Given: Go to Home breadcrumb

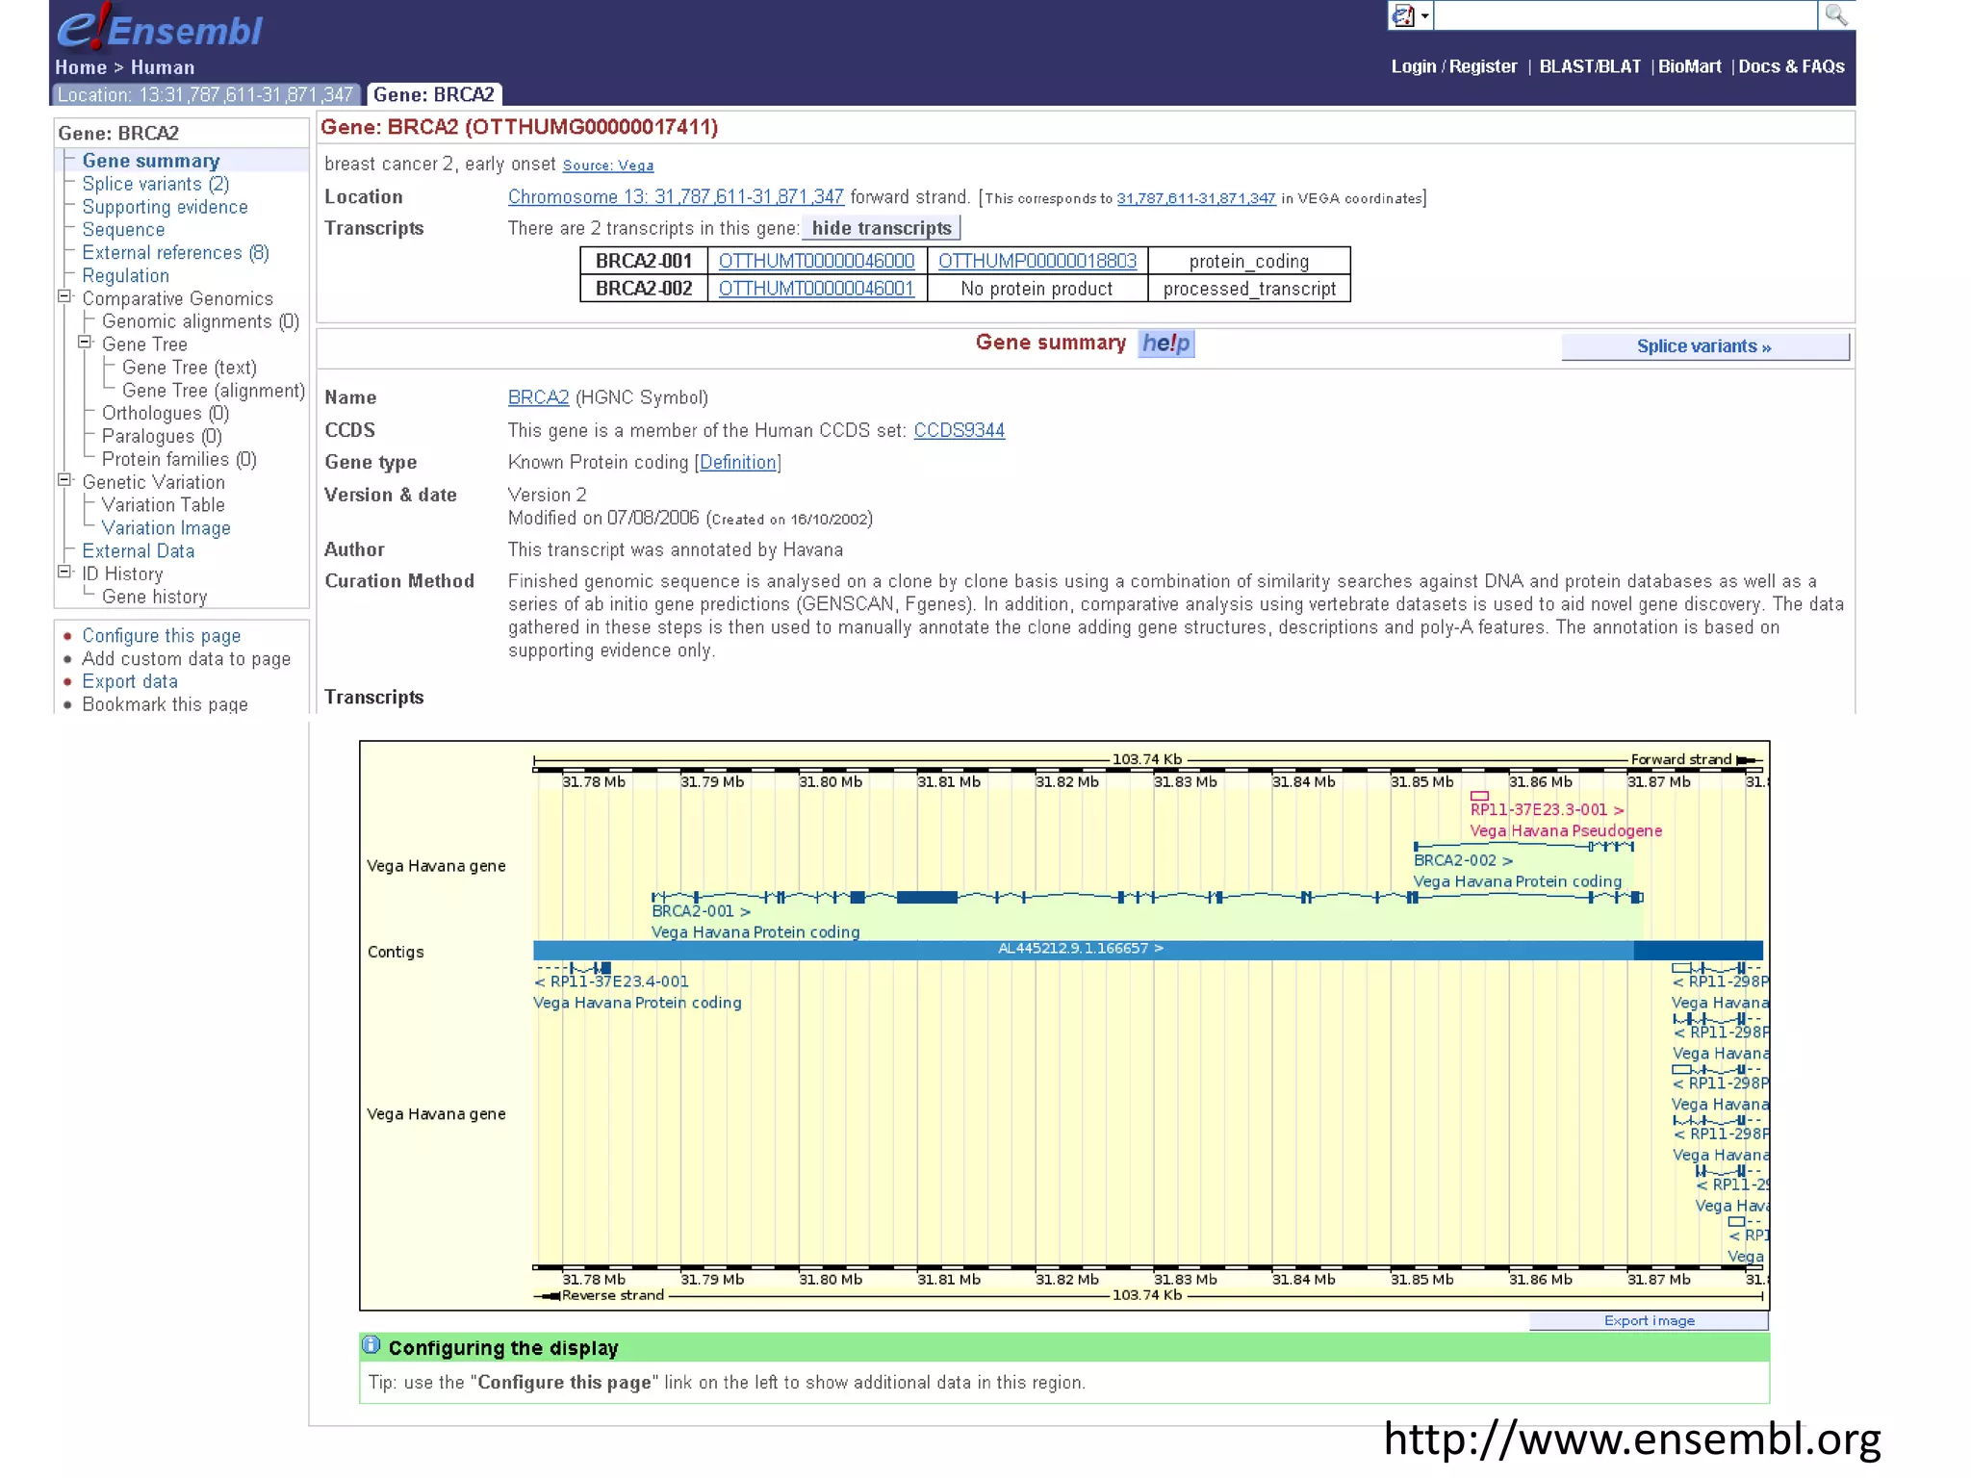Looking at the screenshot, I should 81,67.
